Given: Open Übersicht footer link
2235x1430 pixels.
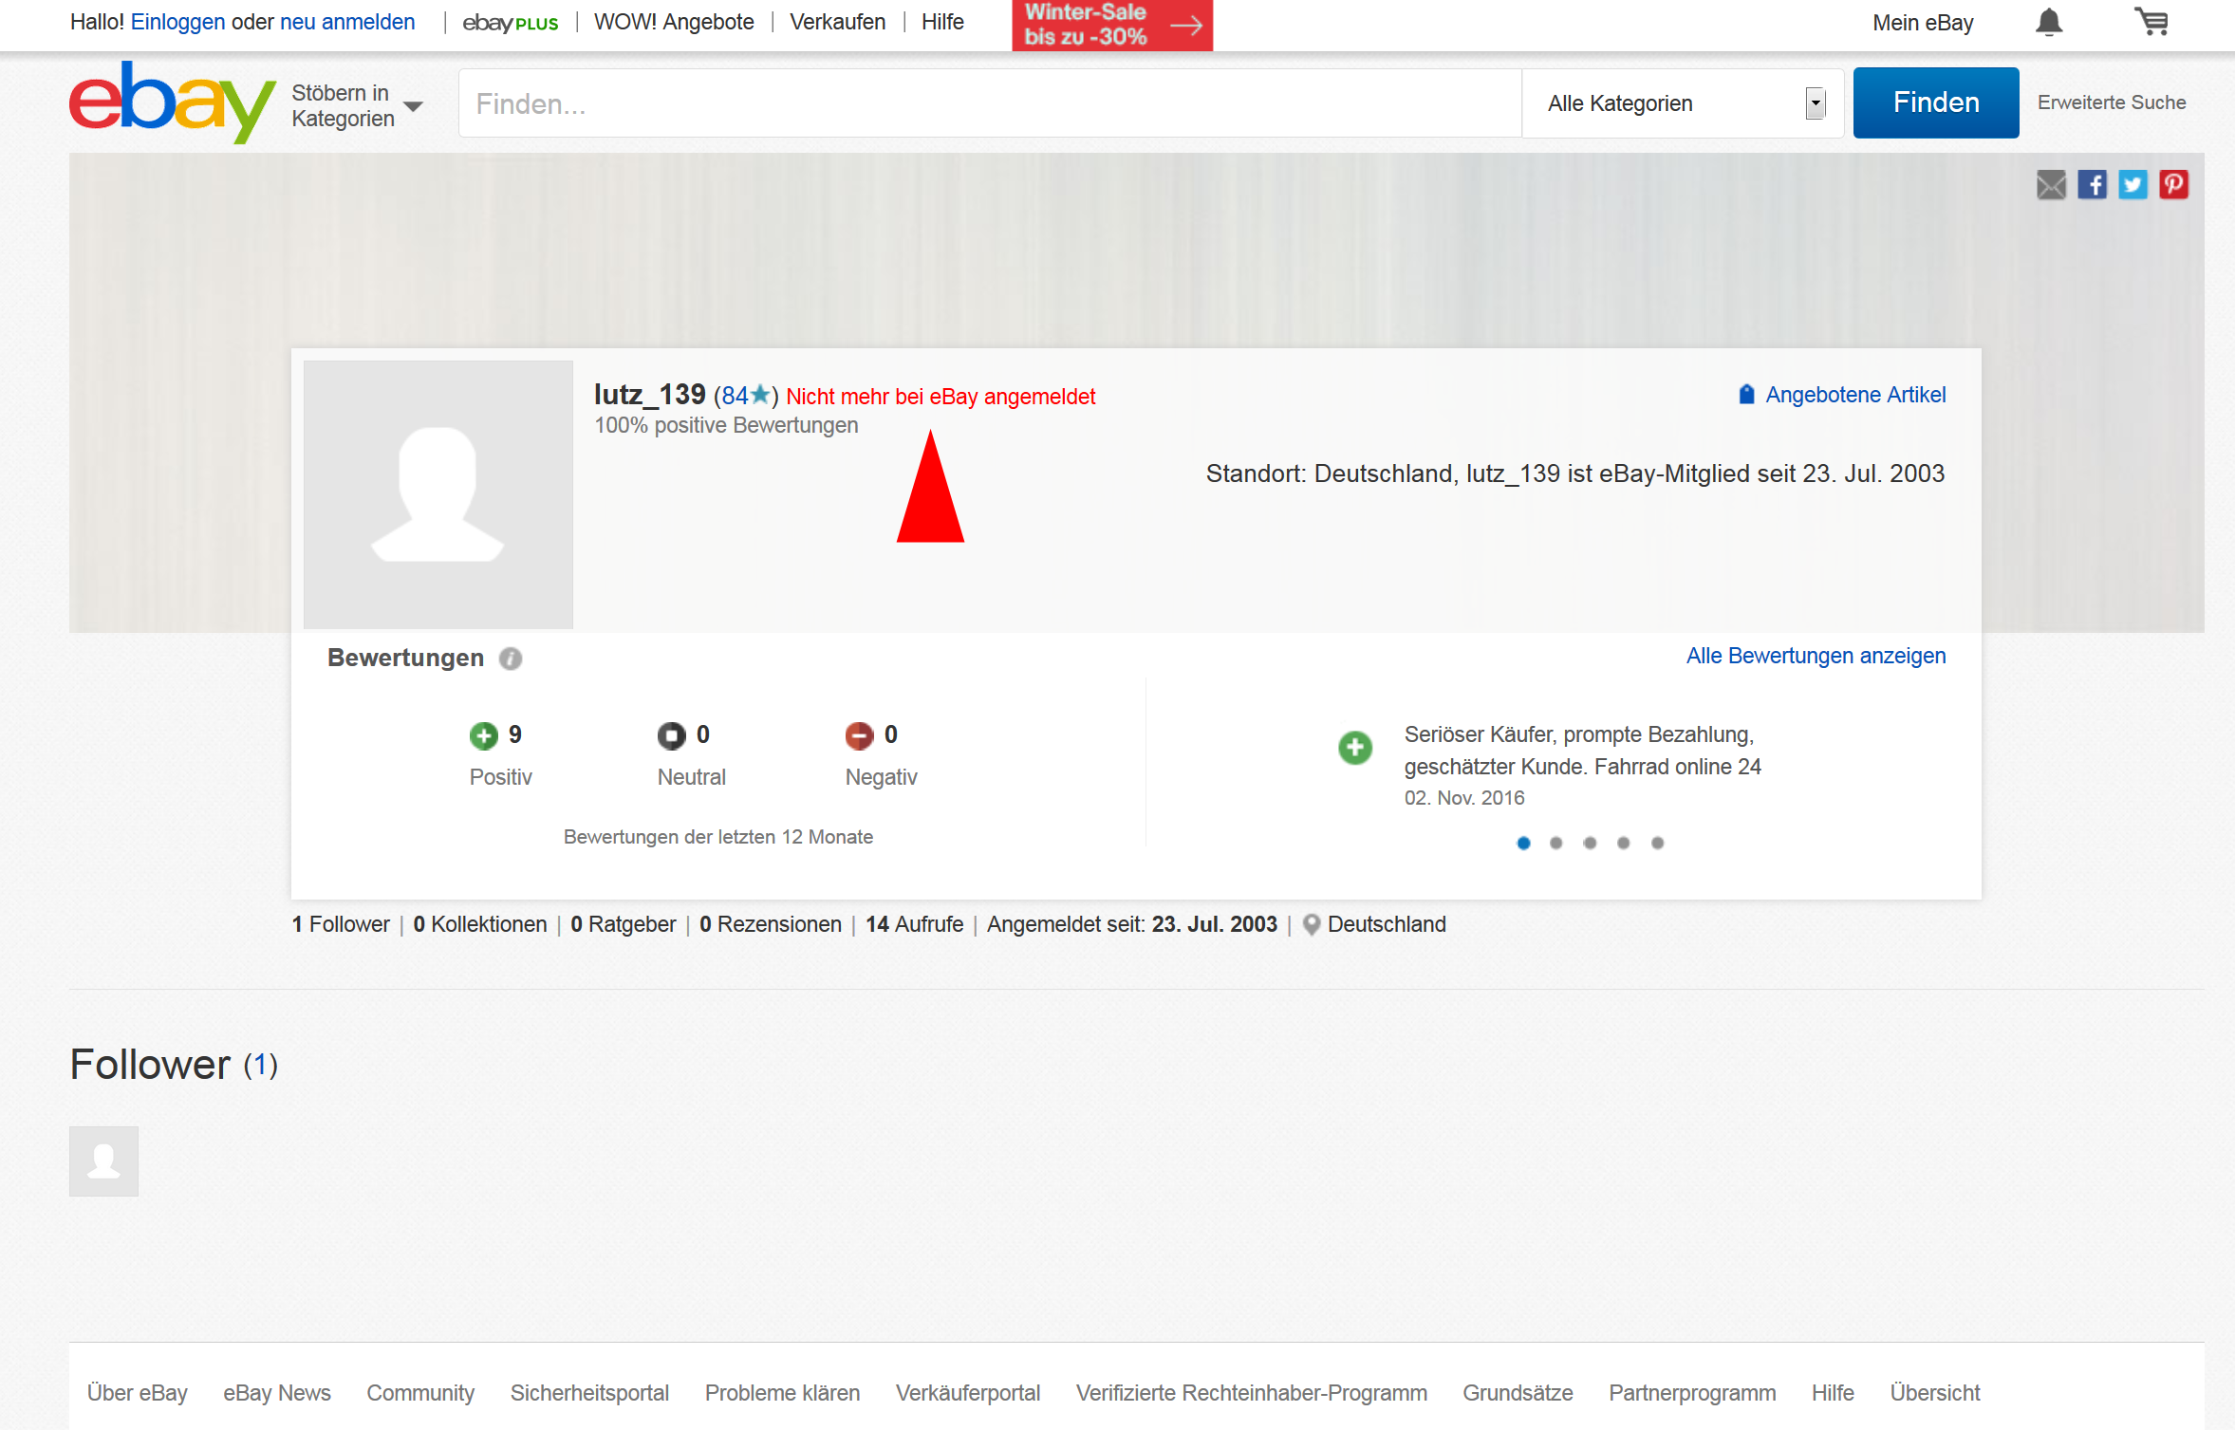Looking at the screenshot, I should 1935,1393.
